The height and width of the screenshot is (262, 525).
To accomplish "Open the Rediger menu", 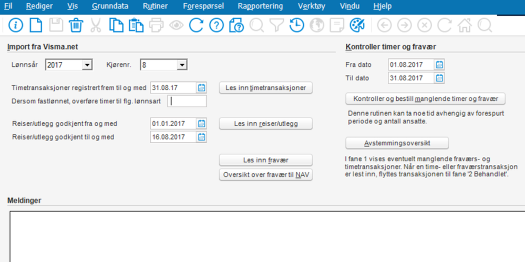I will point(39,6).
